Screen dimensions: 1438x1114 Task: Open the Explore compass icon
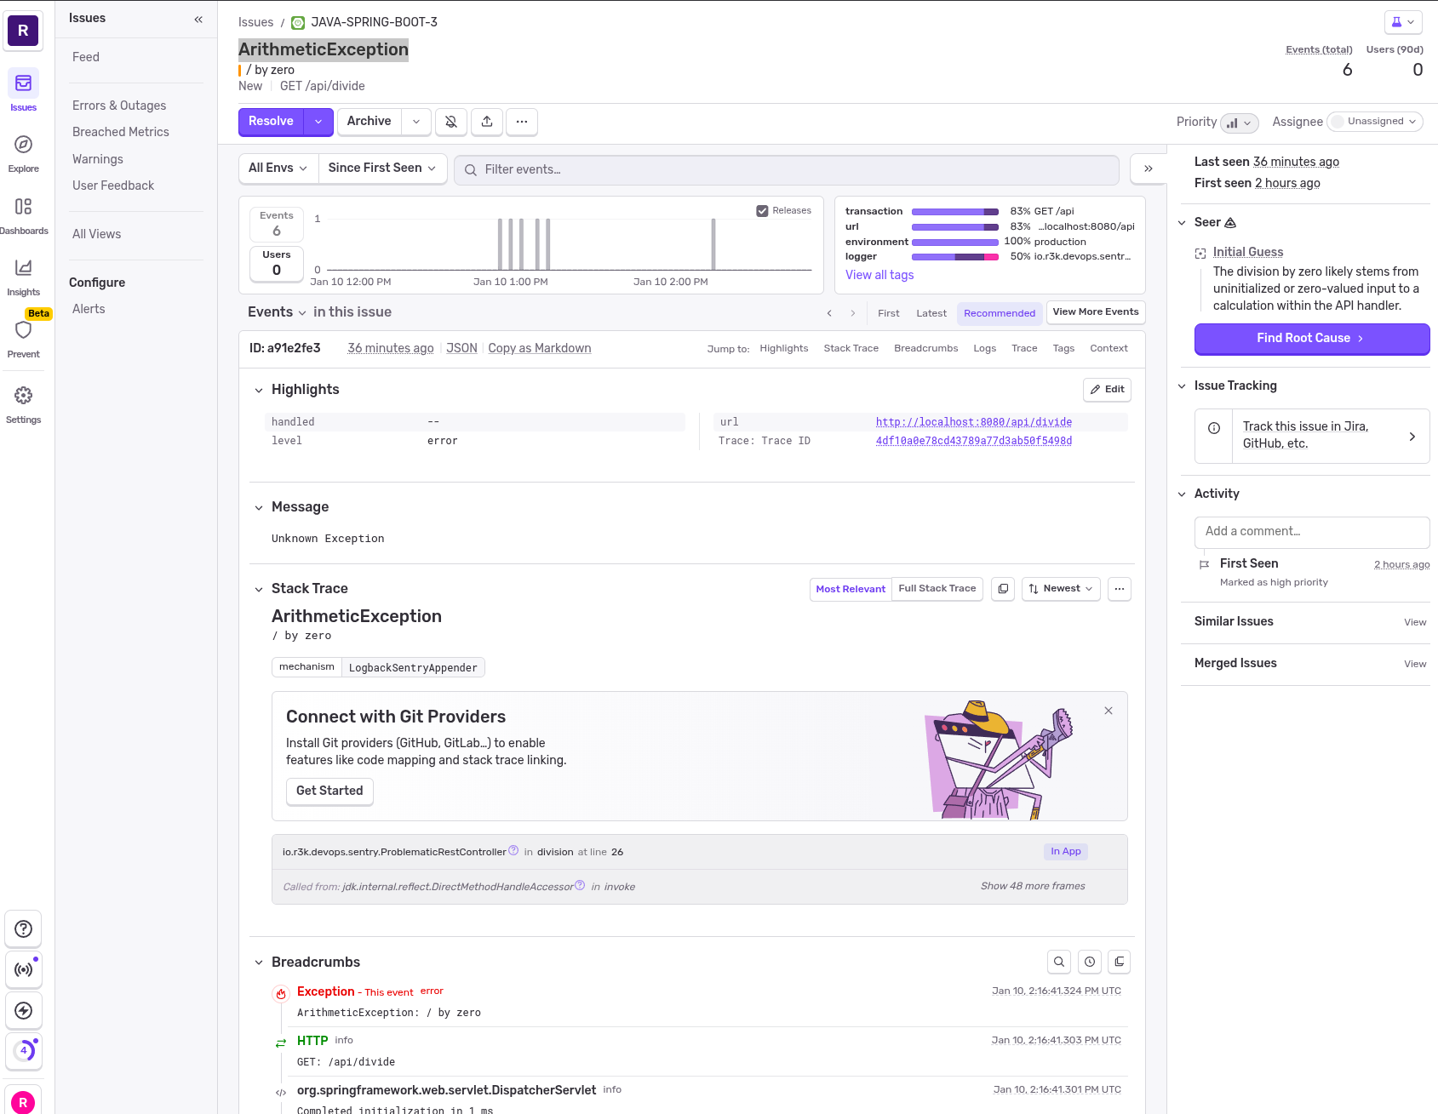pyautogui.click(x=23, y=145)
